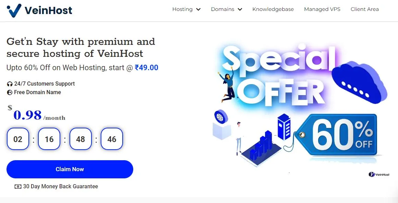Click the countdown seconds box showing 46
This screenshot has width=398, height=203.
click(112, 139)
